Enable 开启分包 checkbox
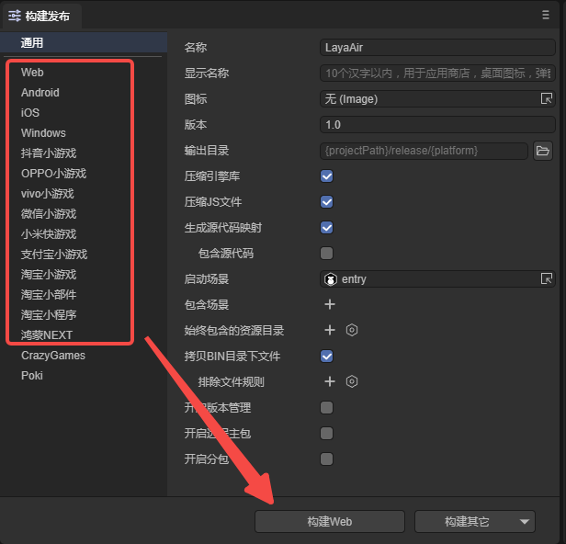 click(x=327, y=459)
